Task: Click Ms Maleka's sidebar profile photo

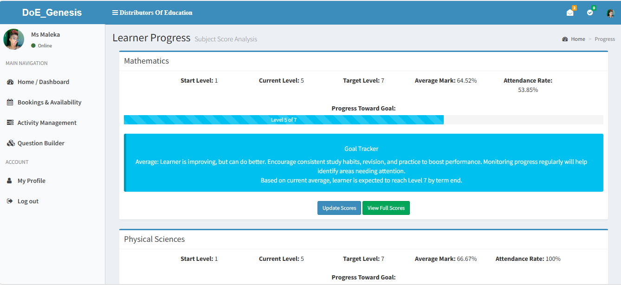Action: [14, 39]
